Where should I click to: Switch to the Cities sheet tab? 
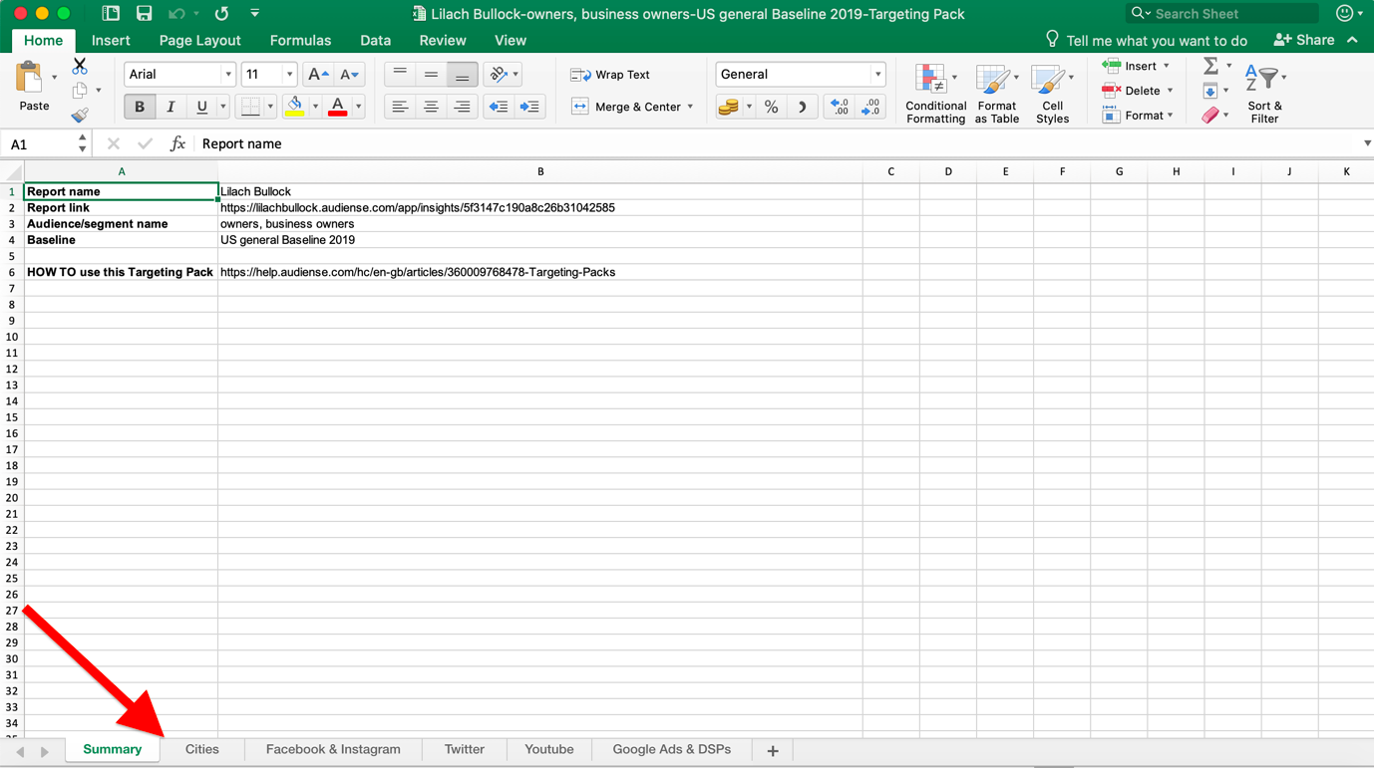coord(202,750)
